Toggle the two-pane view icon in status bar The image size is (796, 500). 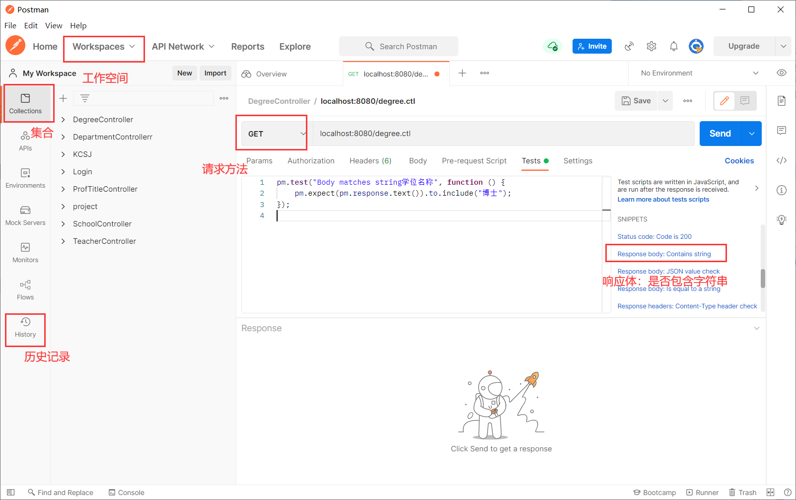770,493
